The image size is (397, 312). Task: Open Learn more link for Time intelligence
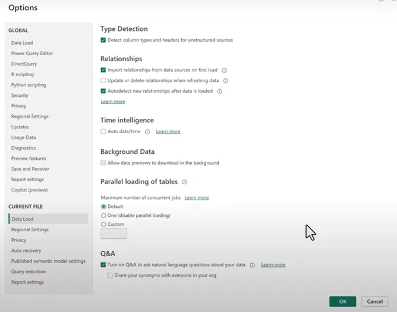pyautogui.click(x=168, y=131)
